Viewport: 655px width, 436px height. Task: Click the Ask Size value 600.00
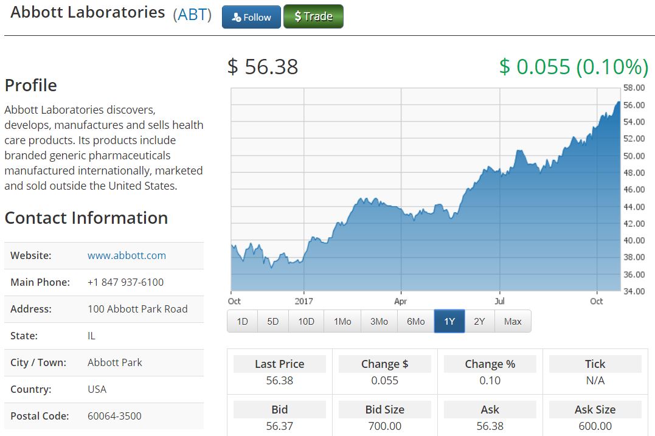(595, 426)
